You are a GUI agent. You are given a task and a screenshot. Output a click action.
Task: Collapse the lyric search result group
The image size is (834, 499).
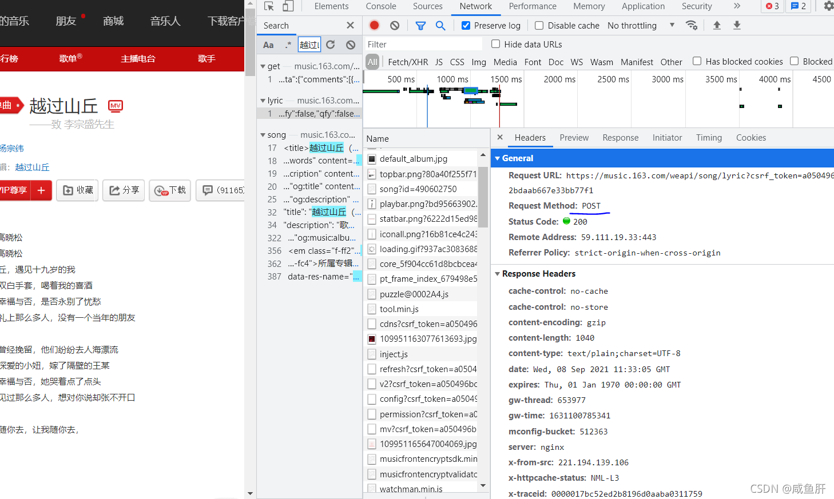[x=263, y=101]
